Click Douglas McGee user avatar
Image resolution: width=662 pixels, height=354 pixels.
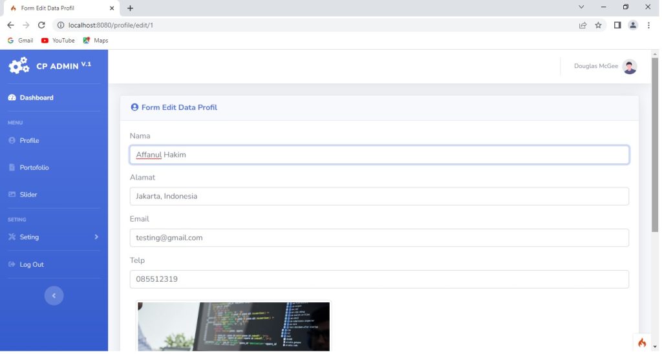[x=629, y=67]
